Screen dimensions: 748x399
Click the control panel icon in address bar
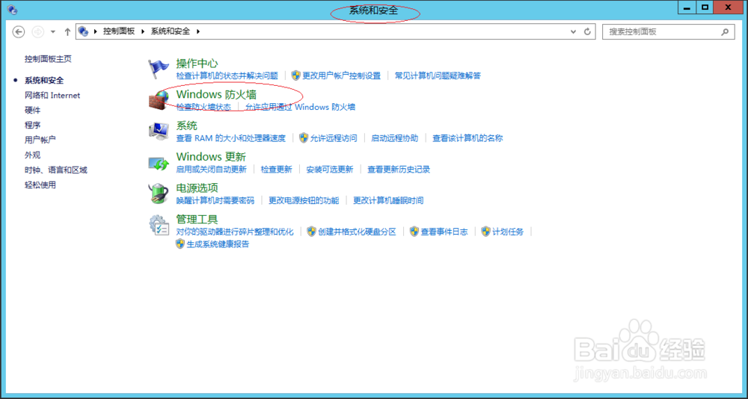click(x=84, y=31)
